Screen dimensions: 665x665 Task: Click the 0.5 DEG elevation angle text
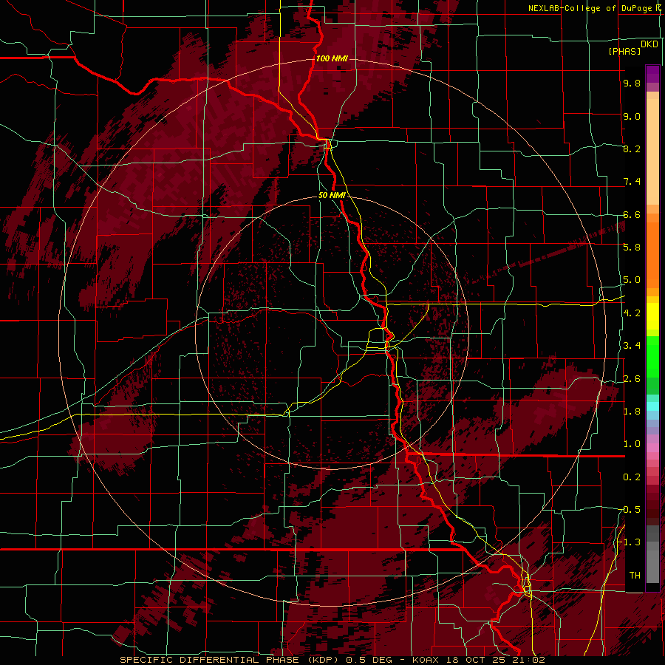point(369,660)
